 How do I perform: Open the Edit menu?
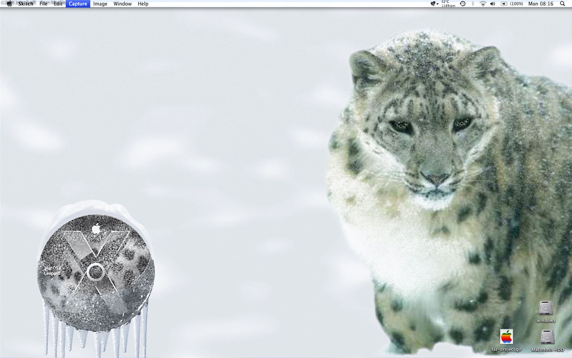point(58,4)
